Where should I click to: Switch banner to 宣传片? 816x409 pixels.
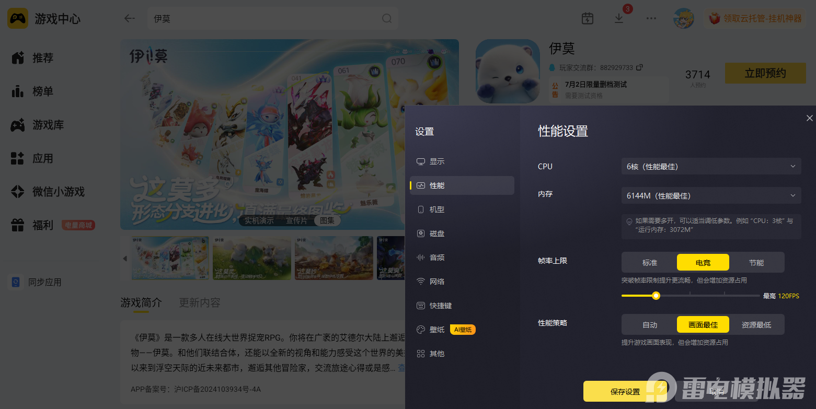pyautogui.click(x=296, y=220)
